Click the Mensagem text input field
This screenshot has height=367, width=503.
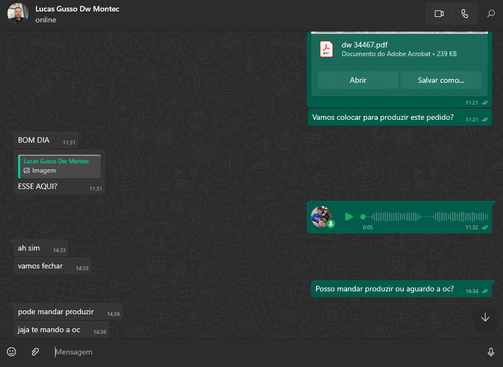click(x=262, y=352)
